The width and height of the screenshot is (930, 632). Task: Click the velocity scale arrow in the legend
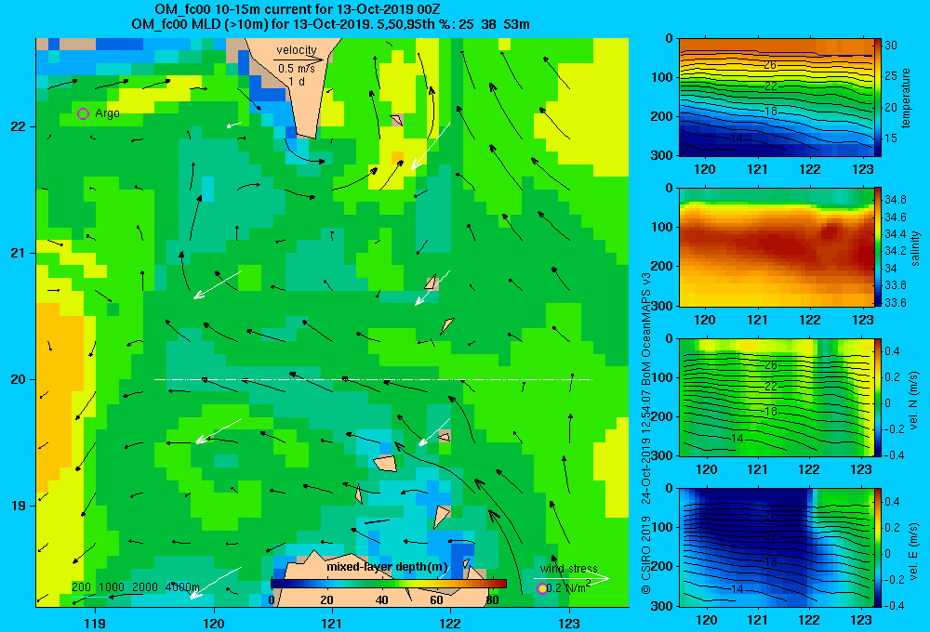pyautogui.click(x=299, y=59)
